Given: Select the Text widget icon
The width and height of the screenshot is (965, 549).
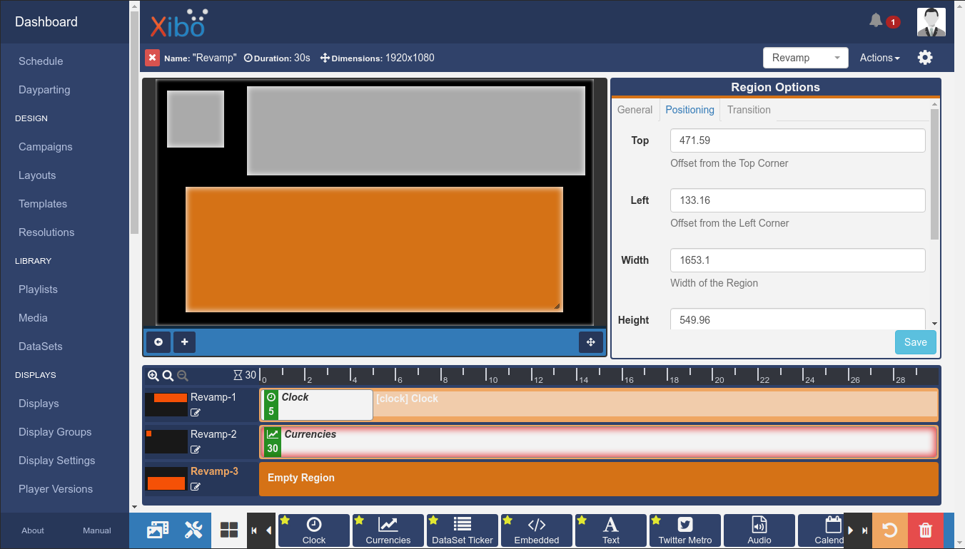Looking at the screenshot, I should click(610, 530).
